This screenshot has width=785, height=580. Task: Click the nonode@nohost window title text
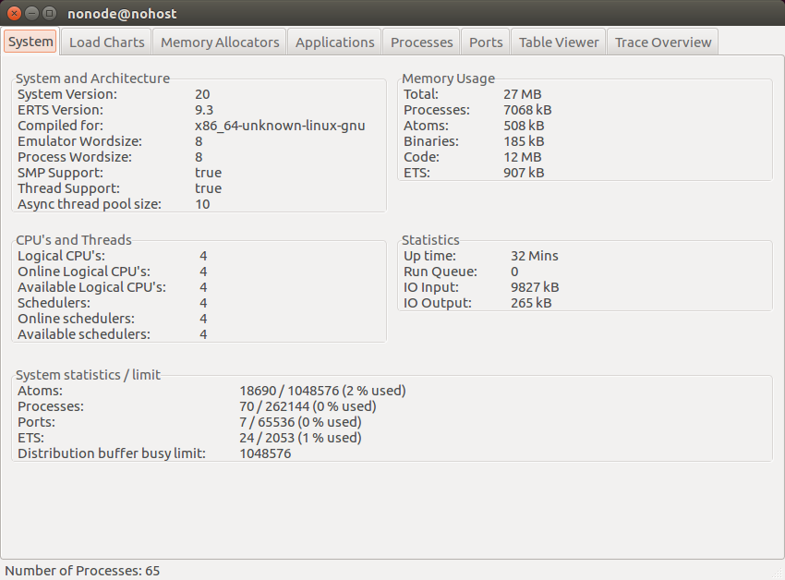122,14
